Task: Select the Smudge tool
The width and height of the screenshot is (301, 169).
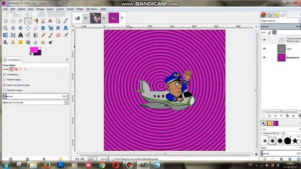Action: [x=43, y=42]
